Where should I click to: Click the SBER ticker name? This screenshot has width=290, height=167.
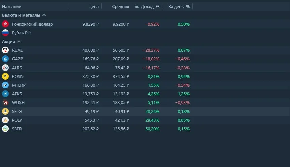(17, 129)
